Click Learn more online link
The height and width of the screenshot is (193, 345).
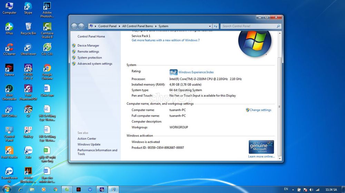[x=262, y=157]
